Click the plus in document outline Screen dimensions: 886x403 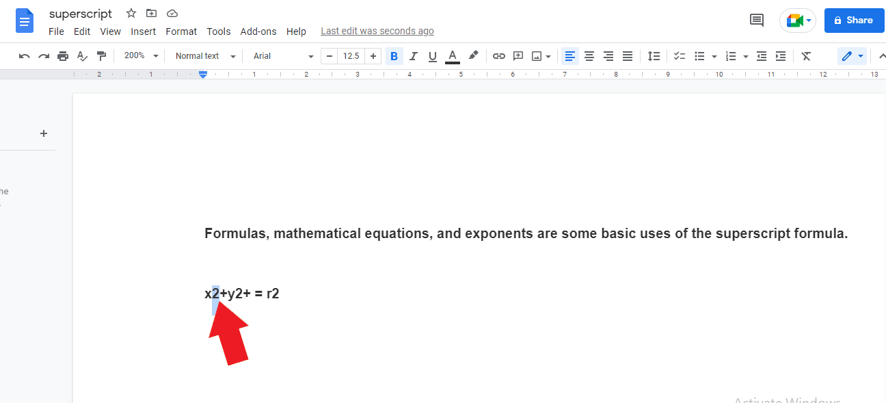coord(44,133)
